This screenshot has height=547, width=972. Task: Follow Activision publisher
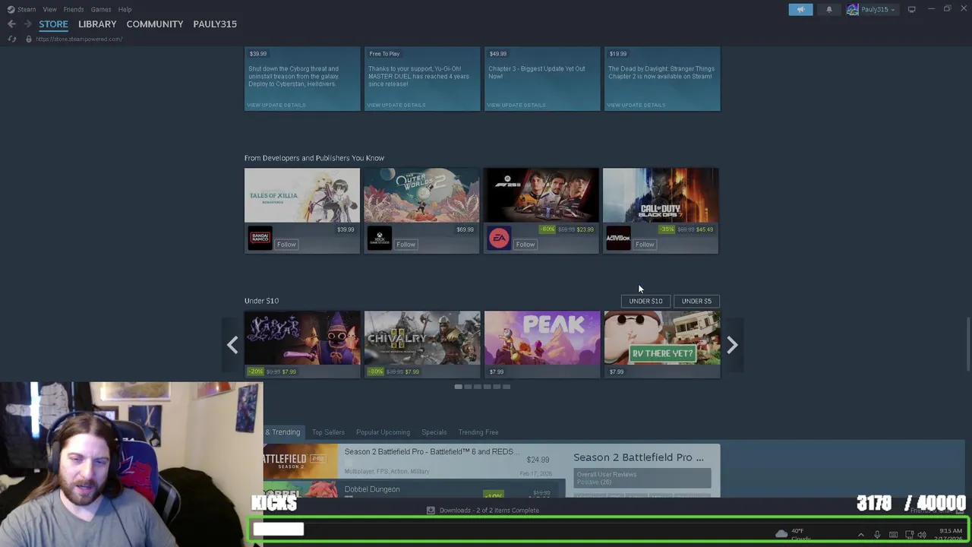point(645,244)
